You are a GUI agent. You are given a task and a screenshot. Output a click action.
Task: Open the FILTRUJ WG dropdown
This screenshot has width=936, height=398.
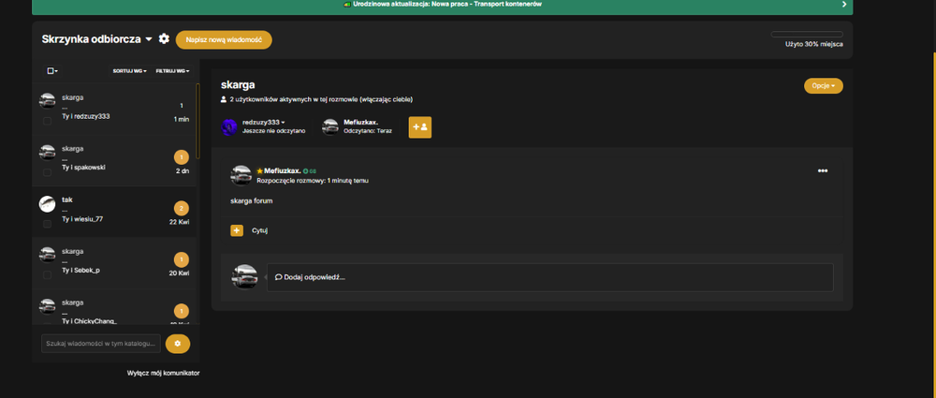(172, 71)
